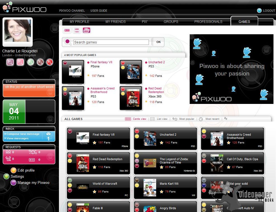Open the Professionals tab

click(208, 21)
